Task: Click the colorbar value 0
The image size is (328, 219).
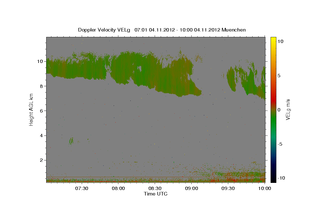Action: [x=279, y=109]
